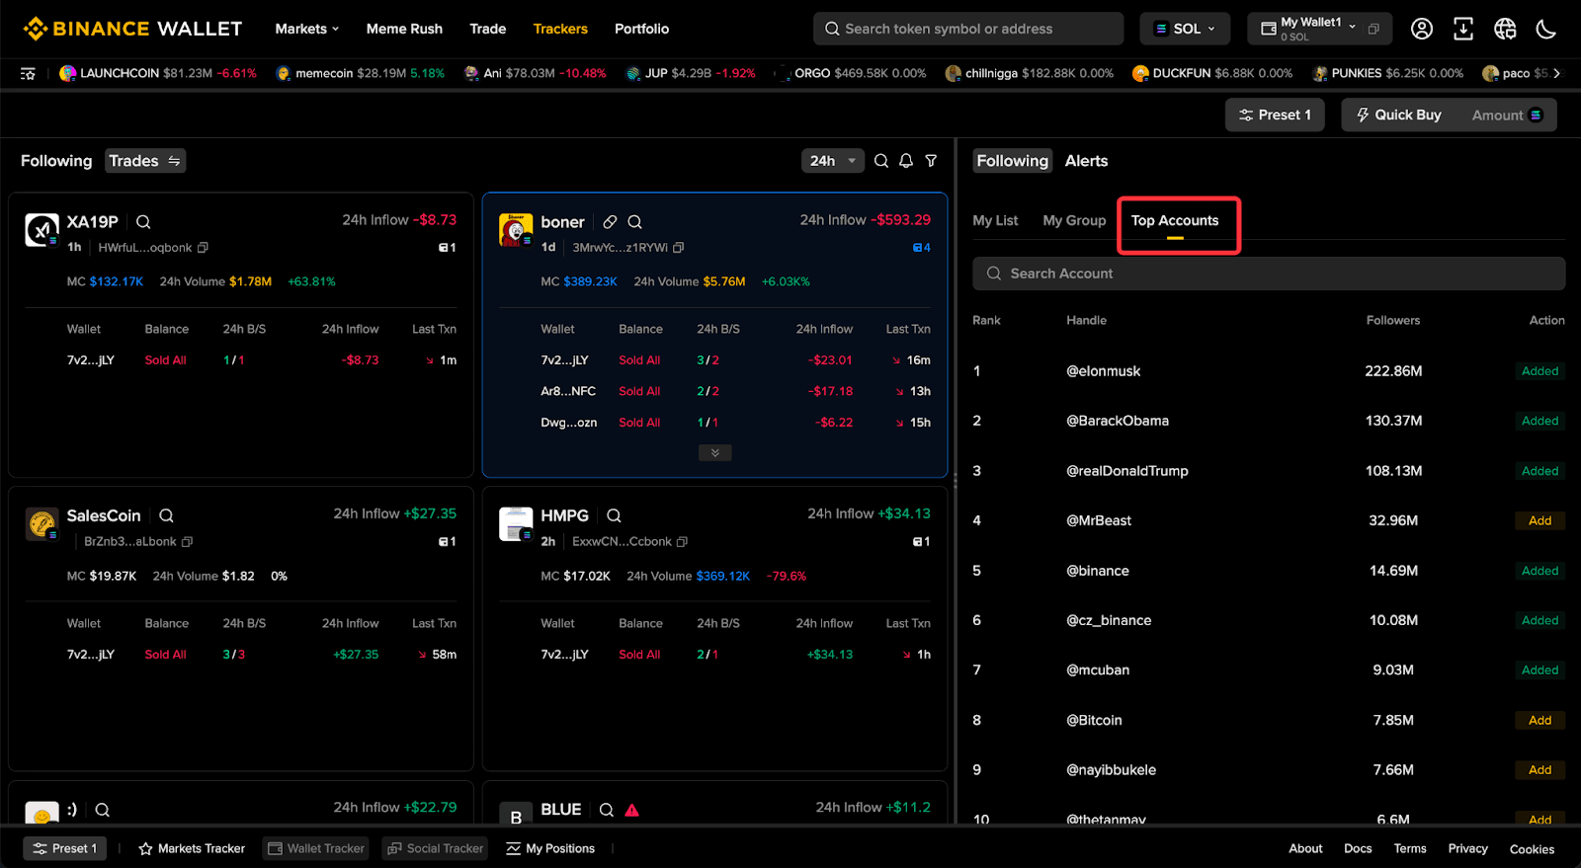Open Social Tracker in bottom bar
1581x868 pixels.
[x=435, y=848]
